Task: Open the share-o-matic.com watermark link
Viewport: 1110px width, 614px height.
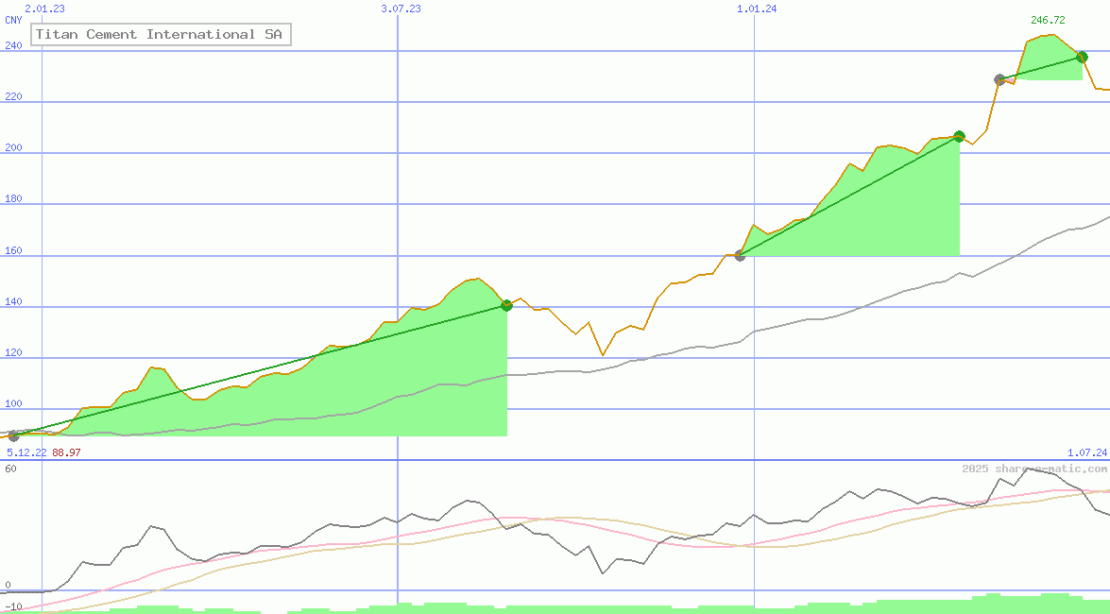Action: pos(1034,469)
